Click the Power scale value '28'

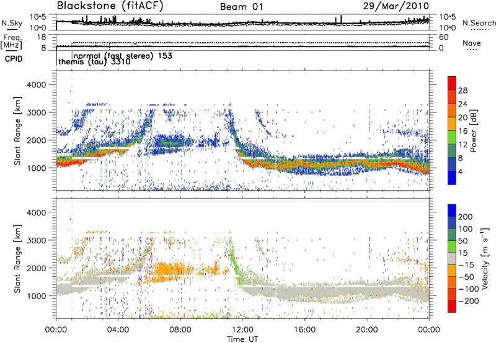coord(463,90)
